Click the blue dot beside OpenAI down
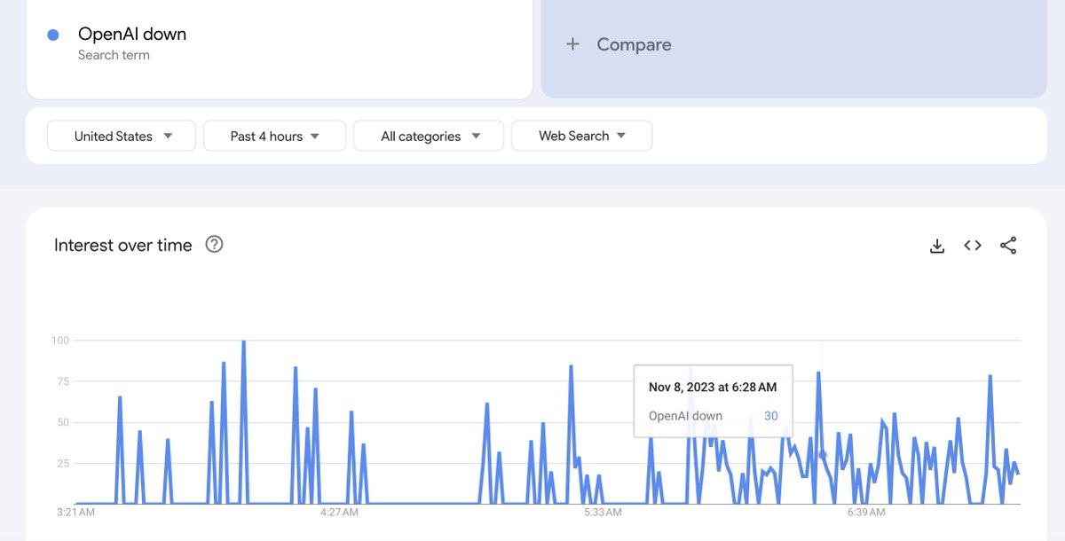 (52, 35)
